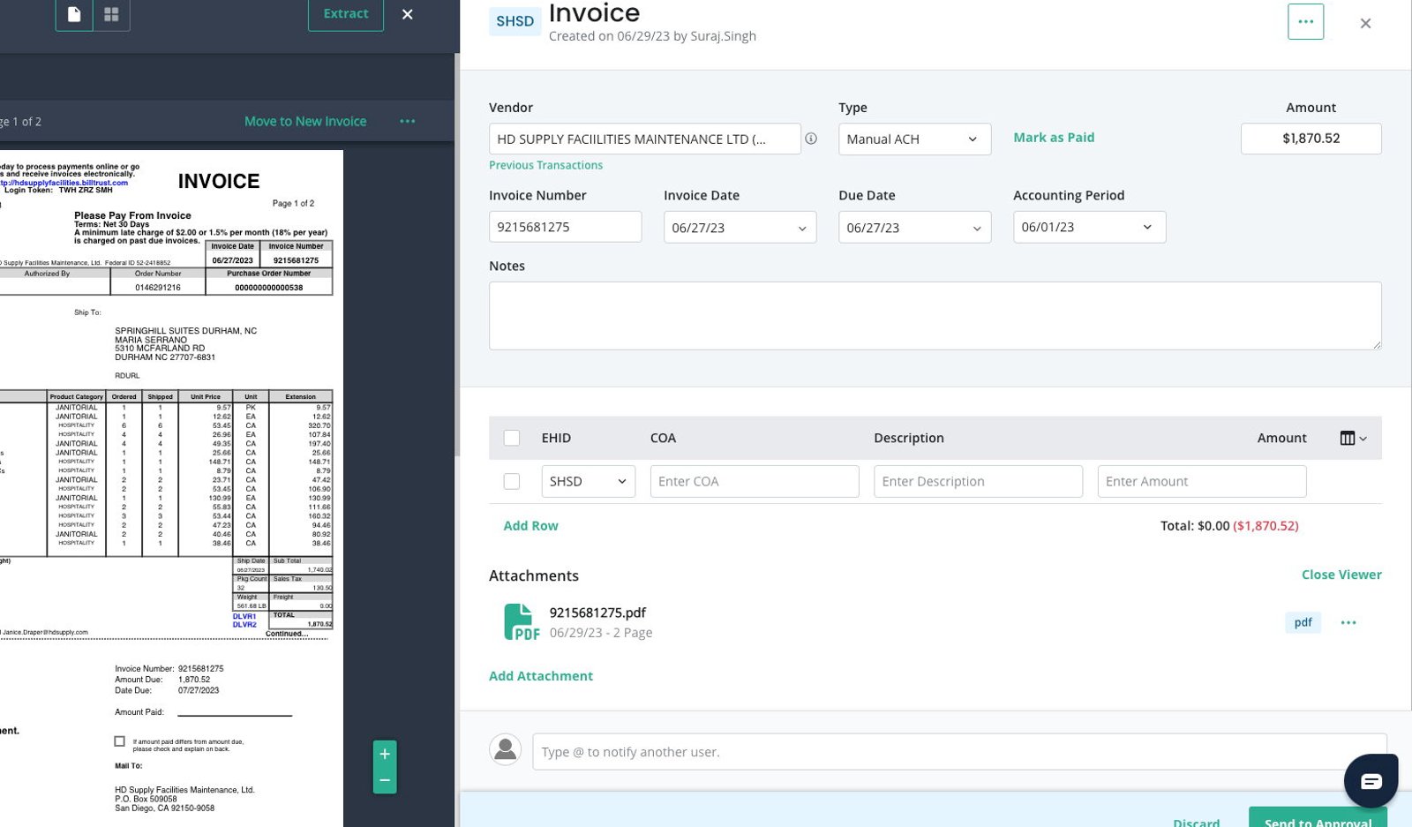Click the hdsupplyfacilities.billtrust.com link in PDF
This screenshot has height=827, width=1412.
point(65,183)
